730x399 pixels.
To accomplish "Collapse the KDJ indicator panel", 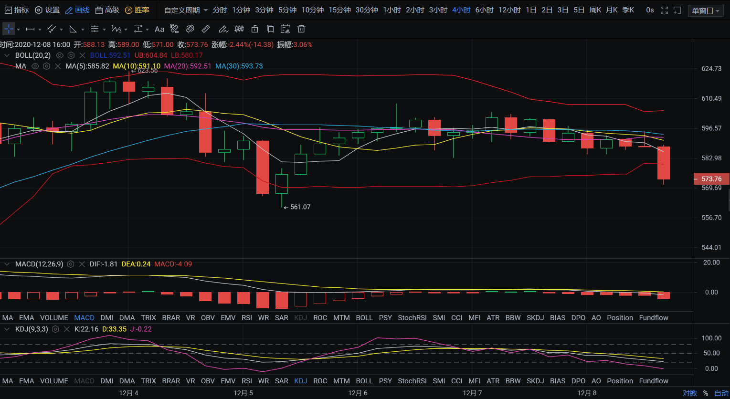I will [x=7, y=329].
